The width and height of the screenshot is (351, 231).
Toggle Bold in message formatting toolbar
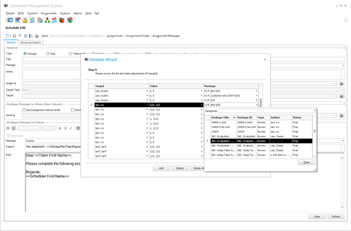click(60, 129)
